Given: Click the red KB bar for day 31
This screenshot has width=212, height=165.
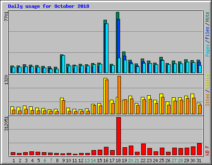Looking at the screenshot, I should coord(199,149).
